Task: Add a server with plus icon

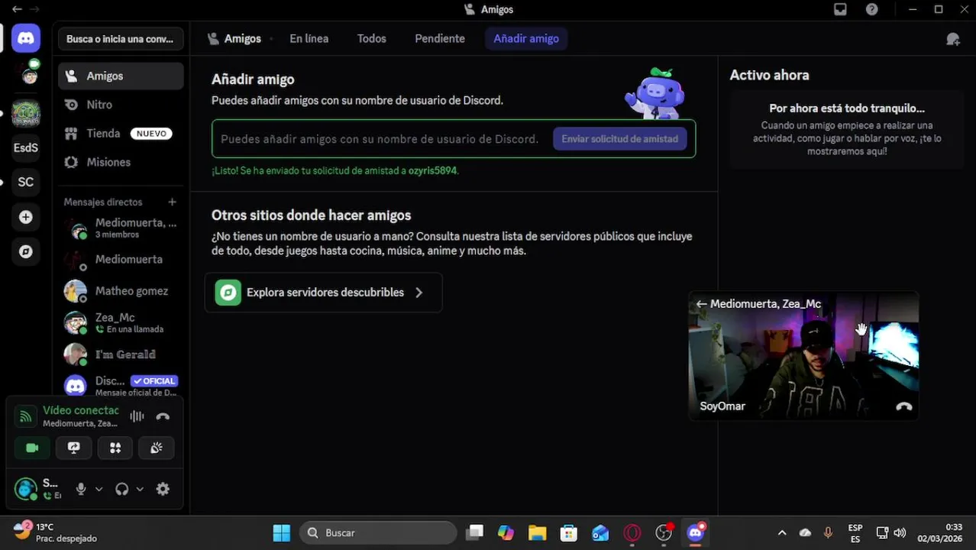Action: pyautogui.click(x=26, y=217)
